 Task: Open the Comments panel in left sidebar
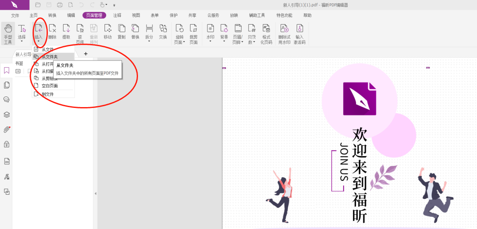6,100
